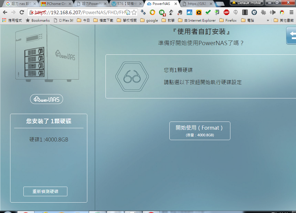Click the speaker volume extension icon
Image resolution: width=296 pixels, height=213 pixels.
[272, 13]
